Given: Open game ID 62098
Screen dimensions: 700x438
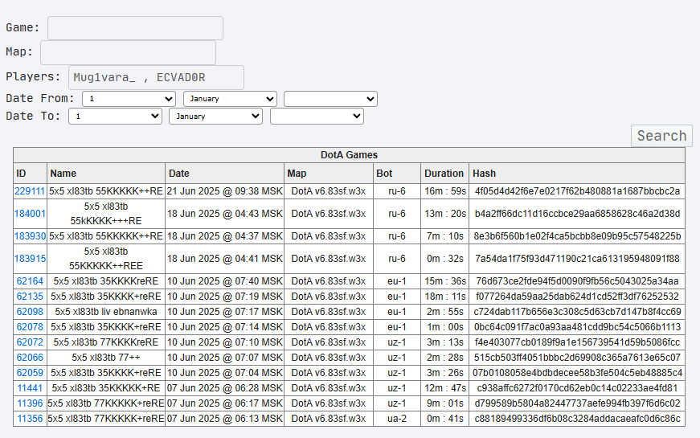Looking at the screenshot, I should (x=30, y=312).
